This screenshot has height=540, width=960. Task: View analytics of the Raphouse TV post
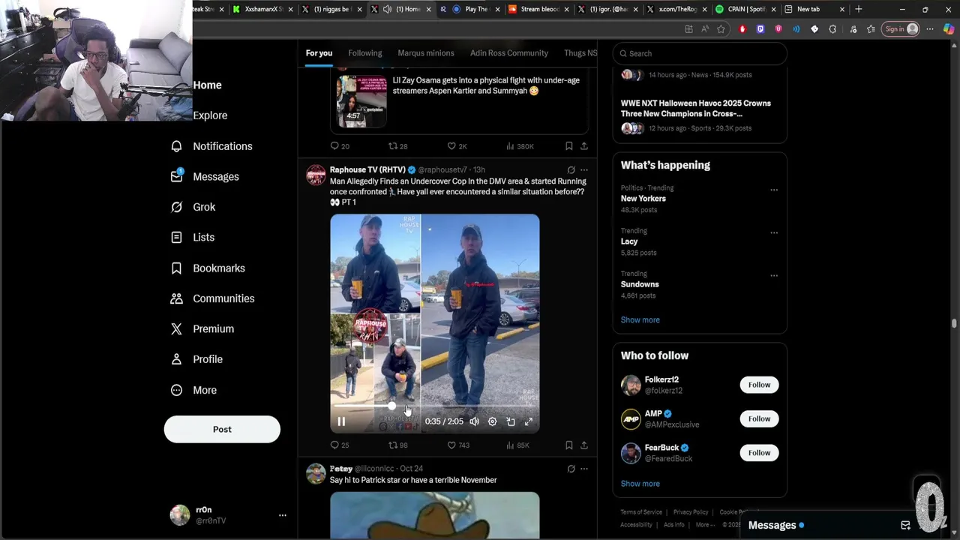(x=517, y=445)
